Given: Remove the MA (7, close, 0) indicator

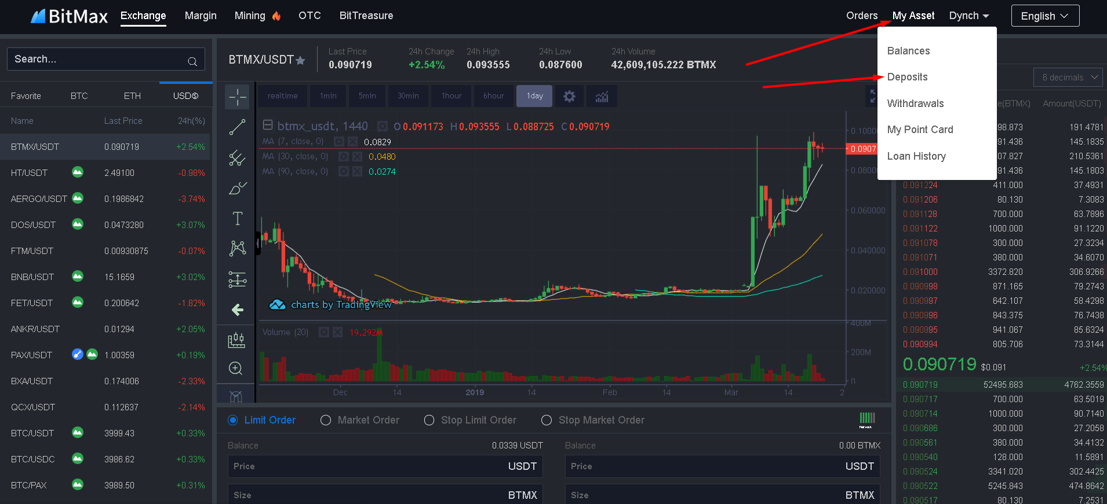Looking at the screenshot, I should point(353,141).
